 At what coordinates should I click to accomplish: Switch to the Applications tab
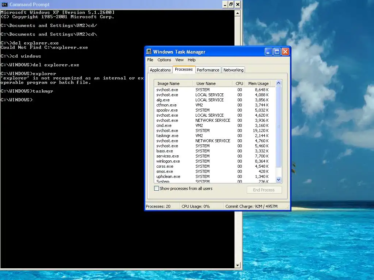click(x=160, y=70)
